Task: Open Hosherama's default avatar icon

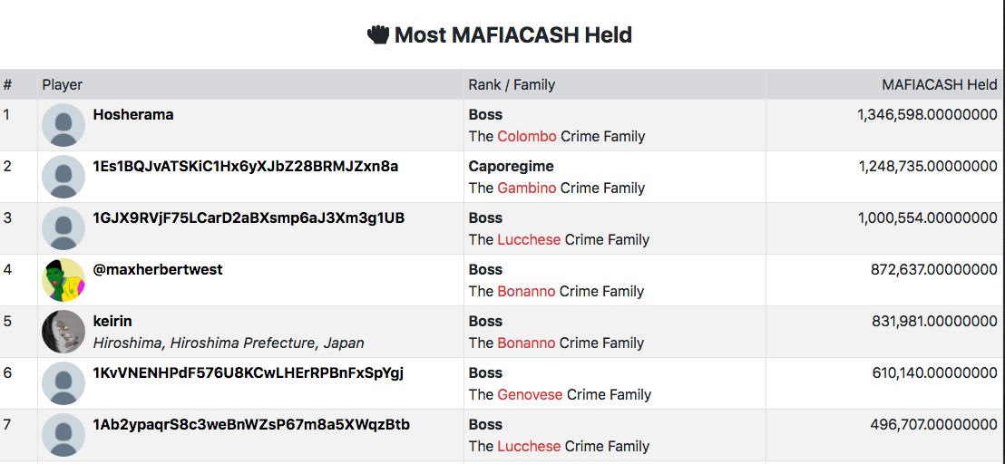Action: (63, 125)
